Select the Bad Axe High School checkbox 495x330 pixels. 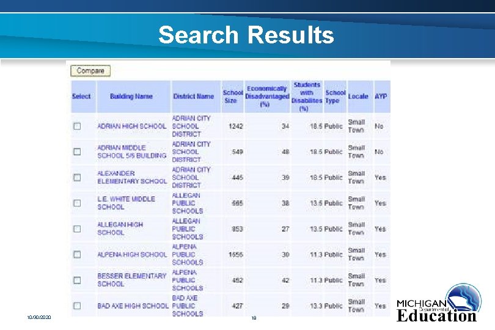tap(77, 306)
